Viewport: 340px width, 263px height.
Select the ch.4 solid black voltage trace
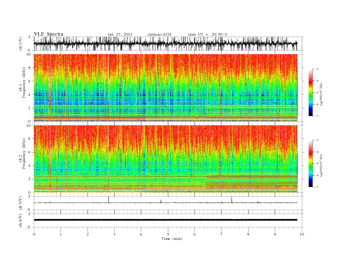click(165, 220)
